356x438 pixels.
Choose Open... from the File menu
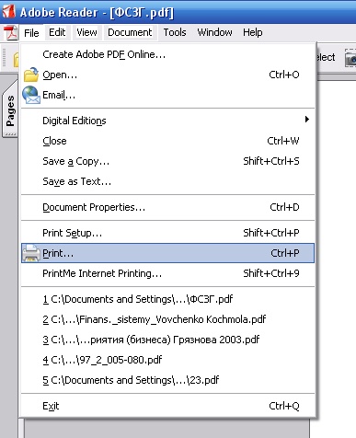pos(168,75)
